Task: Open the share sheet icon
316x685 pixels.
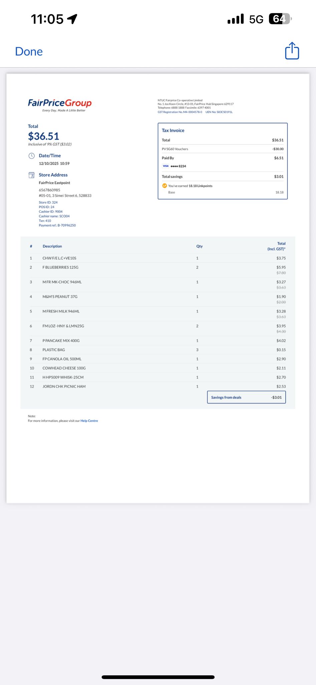Action: (292, 51)
